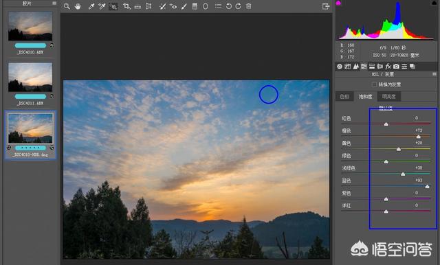Pick the White Balance eyedropper tool
The image size is (440, 265).
click(x=91, y=6)
